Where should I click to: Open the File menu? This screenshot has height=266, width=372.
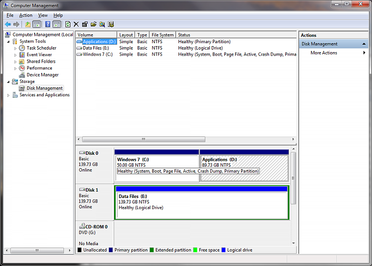click(10, 15)
